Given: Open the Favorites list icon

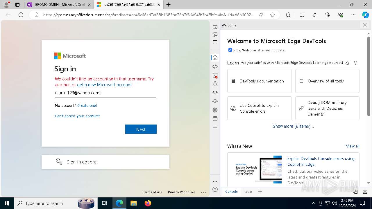Looking at the screenshot, I should pos(315,15).
